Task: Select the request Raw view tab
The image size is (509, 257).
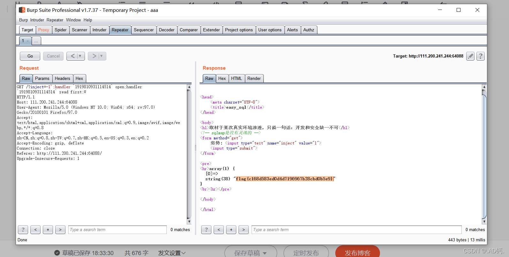Action: click(26, 78)
